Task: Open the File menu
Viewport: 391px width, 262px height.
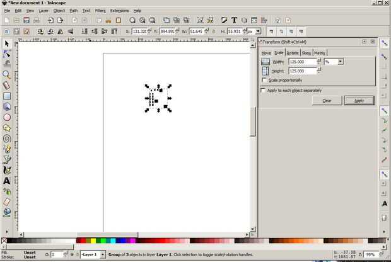Action: coord(7,11)
